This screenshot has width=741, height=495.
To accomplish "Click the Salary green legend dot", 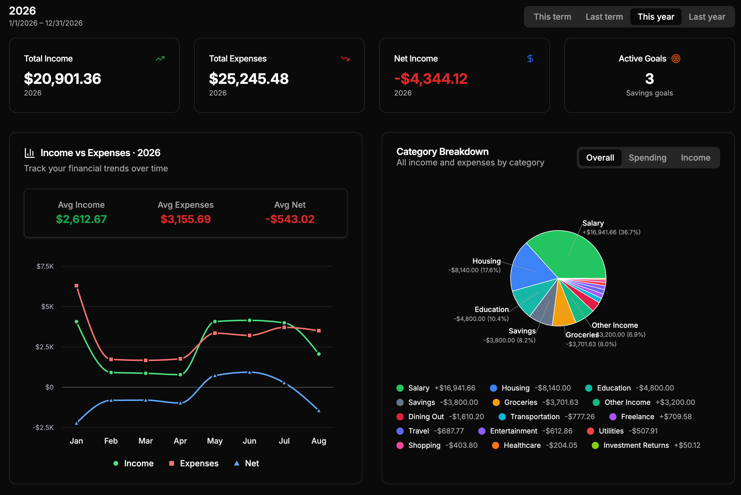I will point(400,388).
